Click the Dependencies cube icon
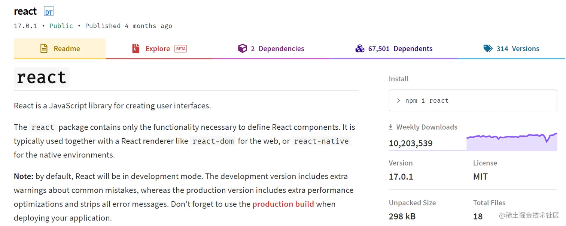 coord(243,48)
